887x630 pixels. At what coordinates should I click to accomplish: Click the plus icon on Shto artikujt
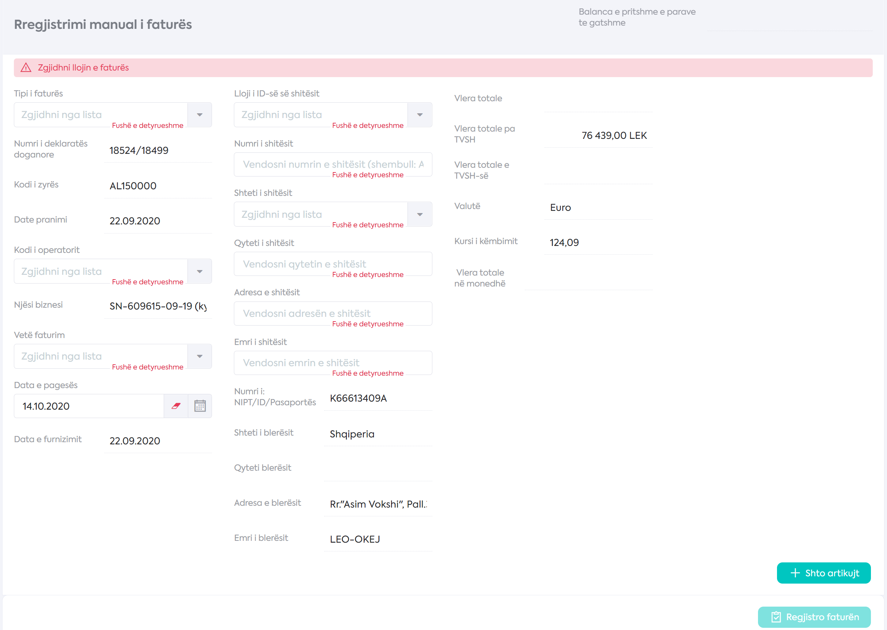pyautogui.click(x=795, y=573)
